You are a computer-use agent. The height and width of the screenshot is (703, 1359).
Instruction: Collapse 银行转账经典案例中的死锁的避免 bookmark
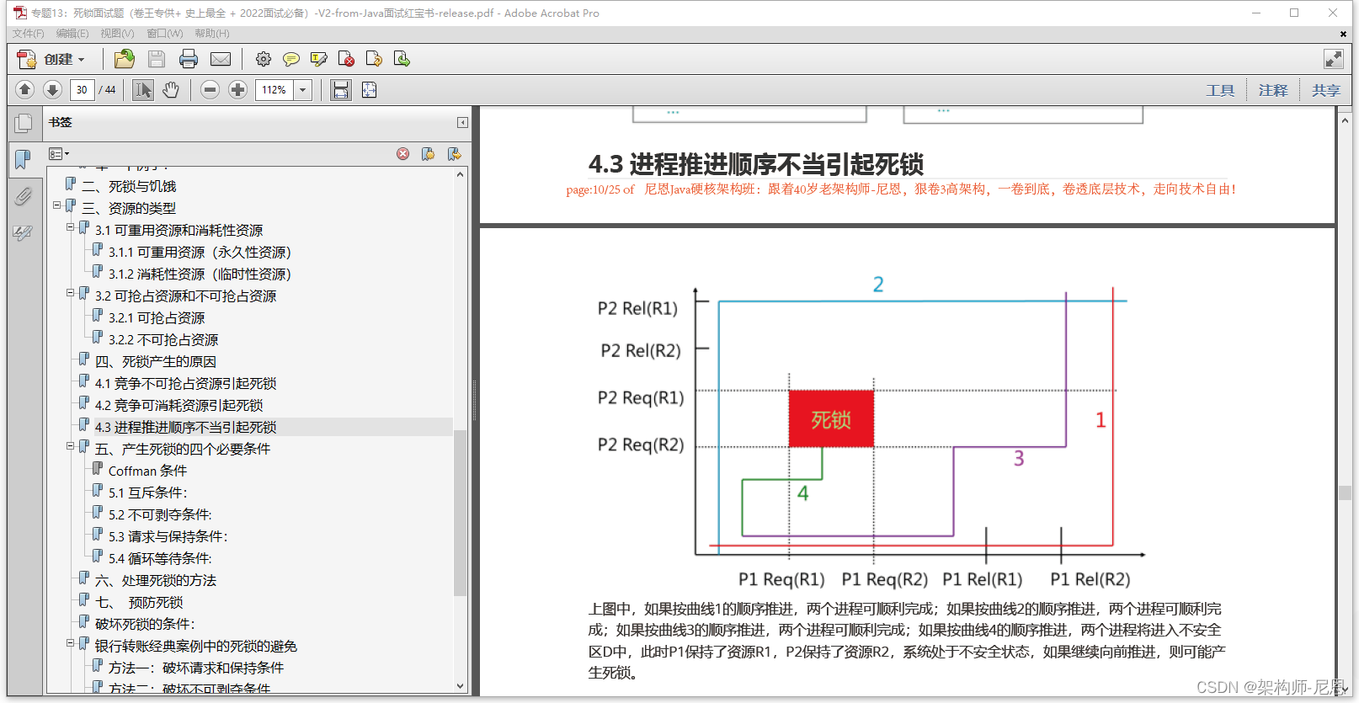click(x=71, y=642)
